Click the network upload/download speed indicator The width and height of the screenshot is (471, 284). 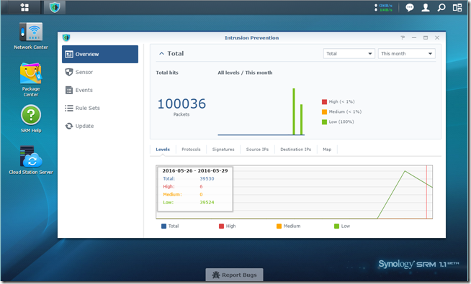click(383, 7)
